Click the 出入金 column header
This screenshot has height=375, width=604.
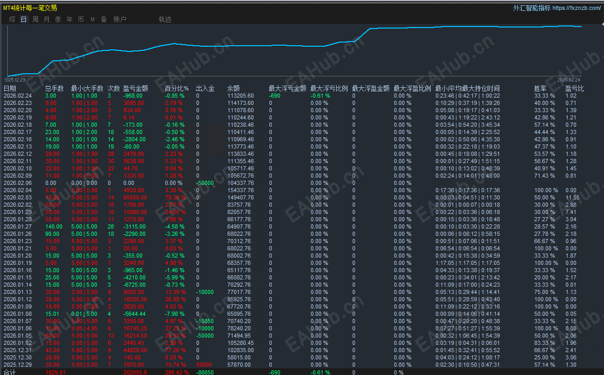(x=205, y=88)
